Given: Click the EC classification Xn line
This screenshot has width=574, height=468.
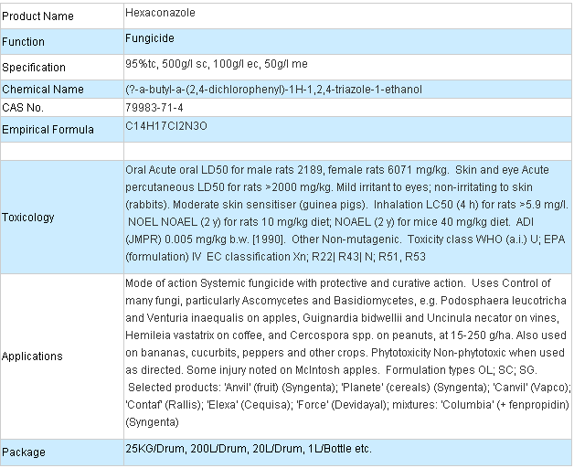Looking at the screenshot, I should click(276, 257).
